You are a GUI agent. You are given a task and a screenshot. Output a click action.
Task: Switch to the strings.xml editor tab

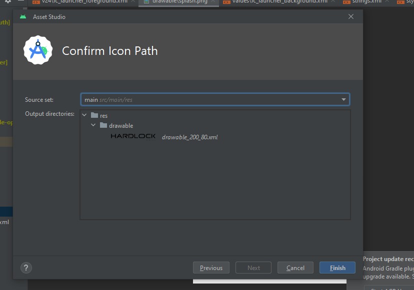click(366, 1)
